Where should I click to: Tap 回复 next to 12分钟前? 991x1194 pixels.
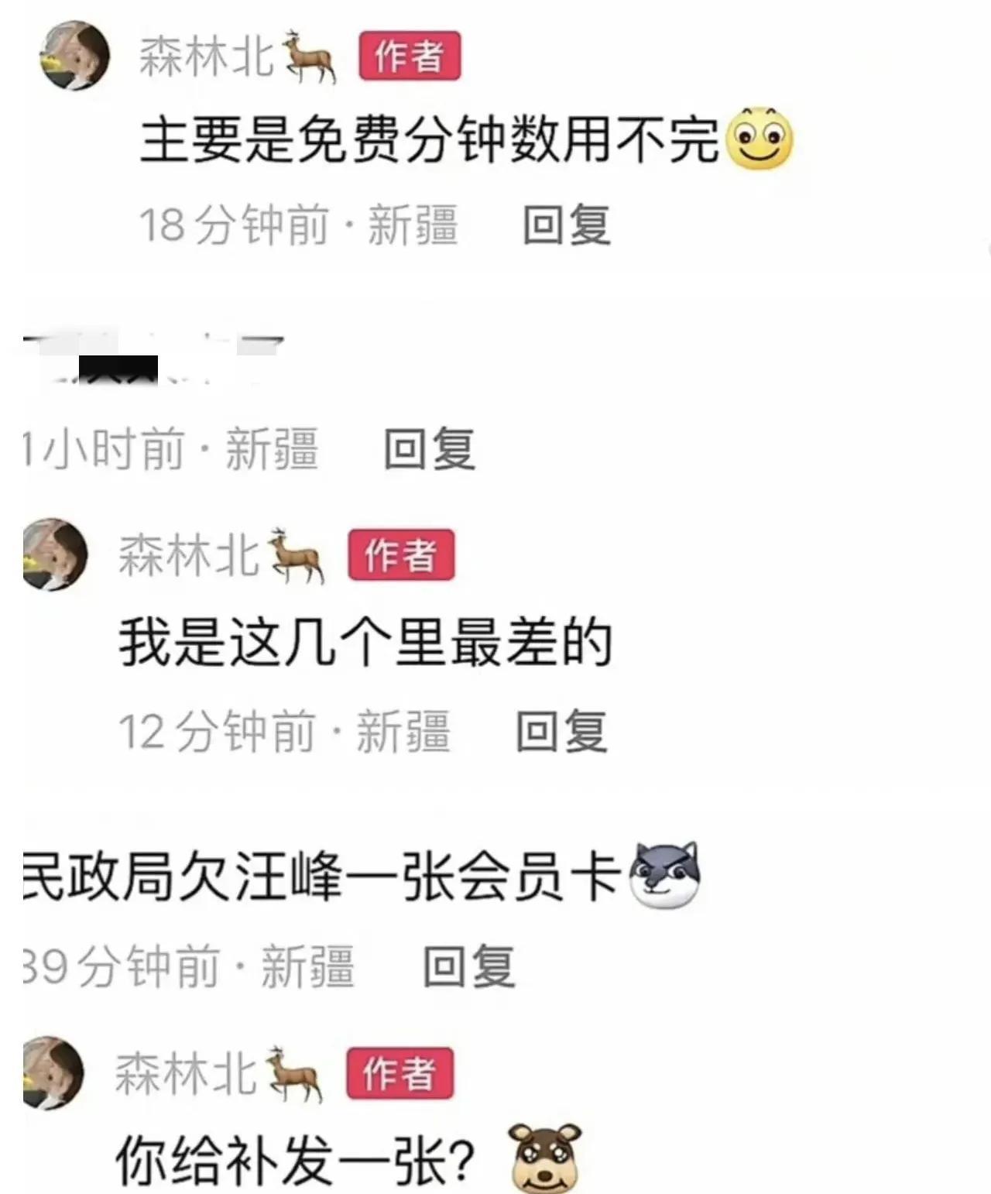click(562, 730)
